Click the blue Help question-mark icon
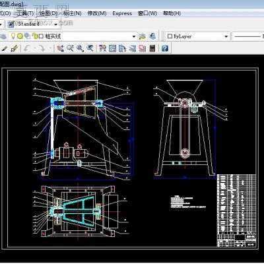 coord(165,48)
